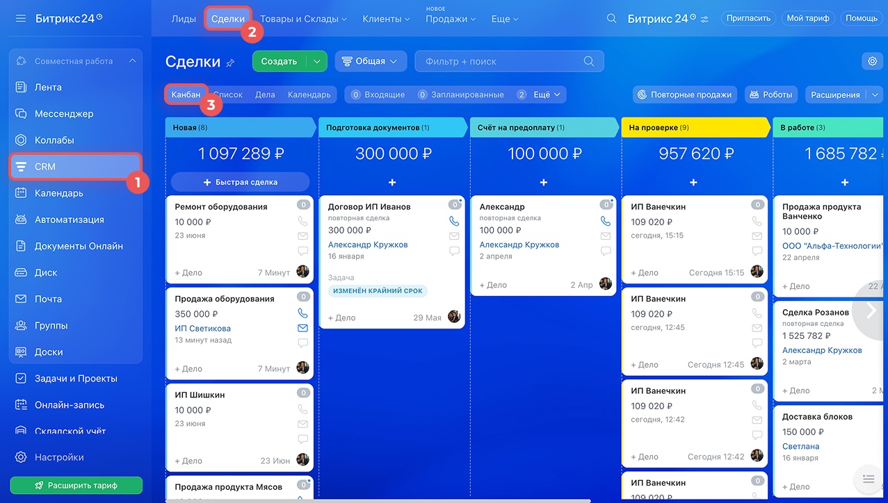Open Мессенджер in the sidebar
This screenshot has height=503, width=888.
coord(64,114)
